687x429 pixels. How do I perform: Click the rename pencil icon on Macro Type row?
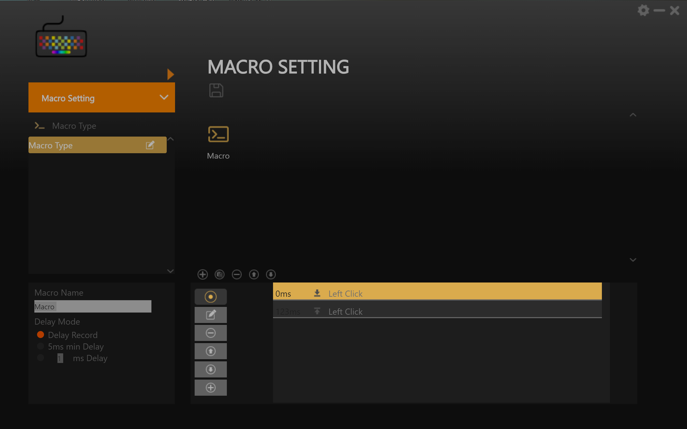coord(150,145)
